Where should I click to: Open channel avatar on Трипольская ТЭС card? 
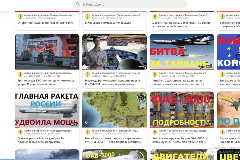(20, 74)
